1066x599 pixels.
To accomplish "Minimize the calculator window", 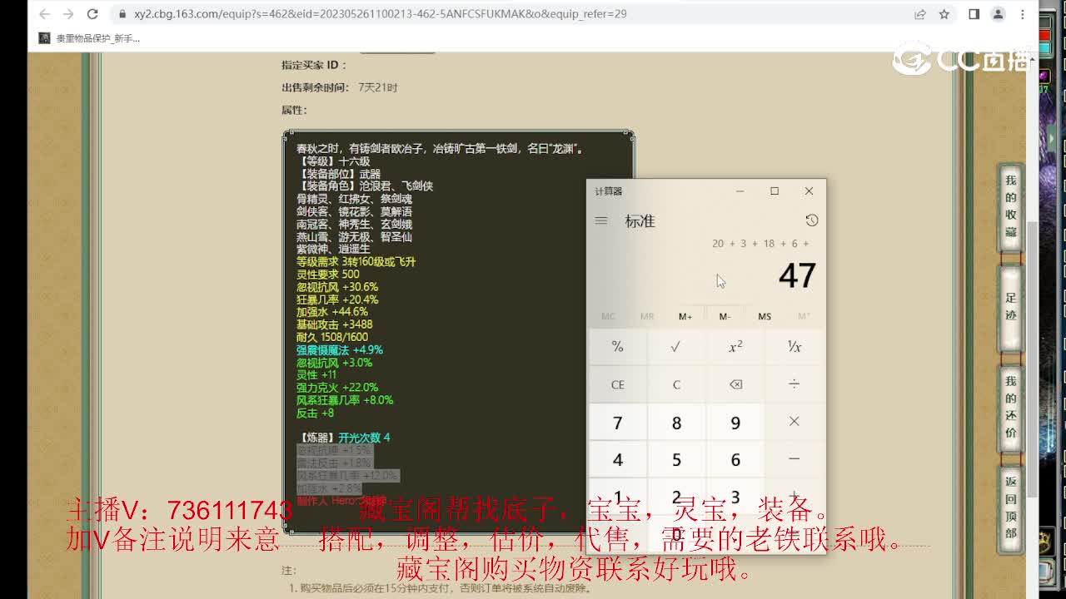I will click(x=740, y=191).
